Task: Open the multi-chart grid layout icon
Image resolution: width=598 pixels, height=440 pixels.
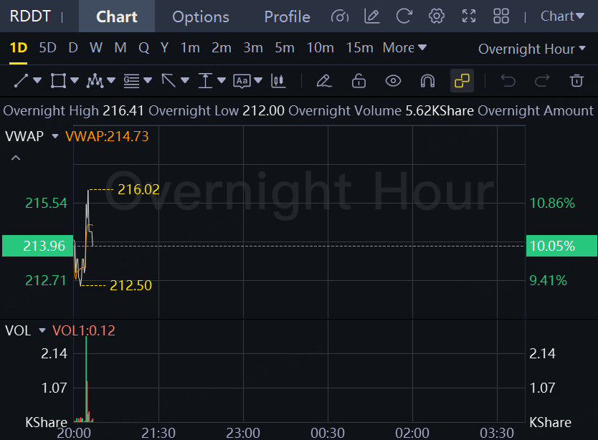Action: point(501,16)
